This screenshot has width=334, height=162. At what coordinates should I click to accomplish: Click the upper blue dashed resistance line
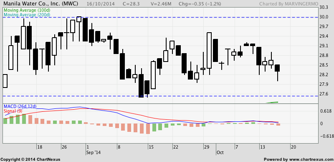point(161,17)
